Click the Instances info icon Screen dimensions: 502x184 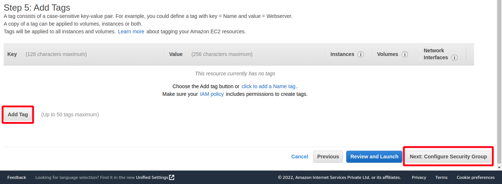click(361, 55)
